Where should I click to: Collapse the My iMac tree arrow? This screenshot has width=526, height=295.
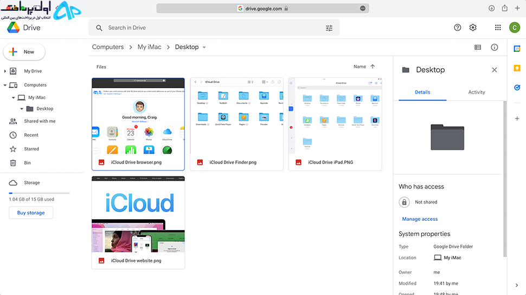point(14,97)
